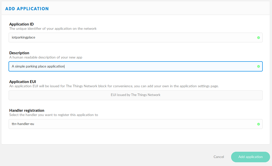Click the Handler registration label
This screenshot has height=166, width=272.
(x=27, y=110)
